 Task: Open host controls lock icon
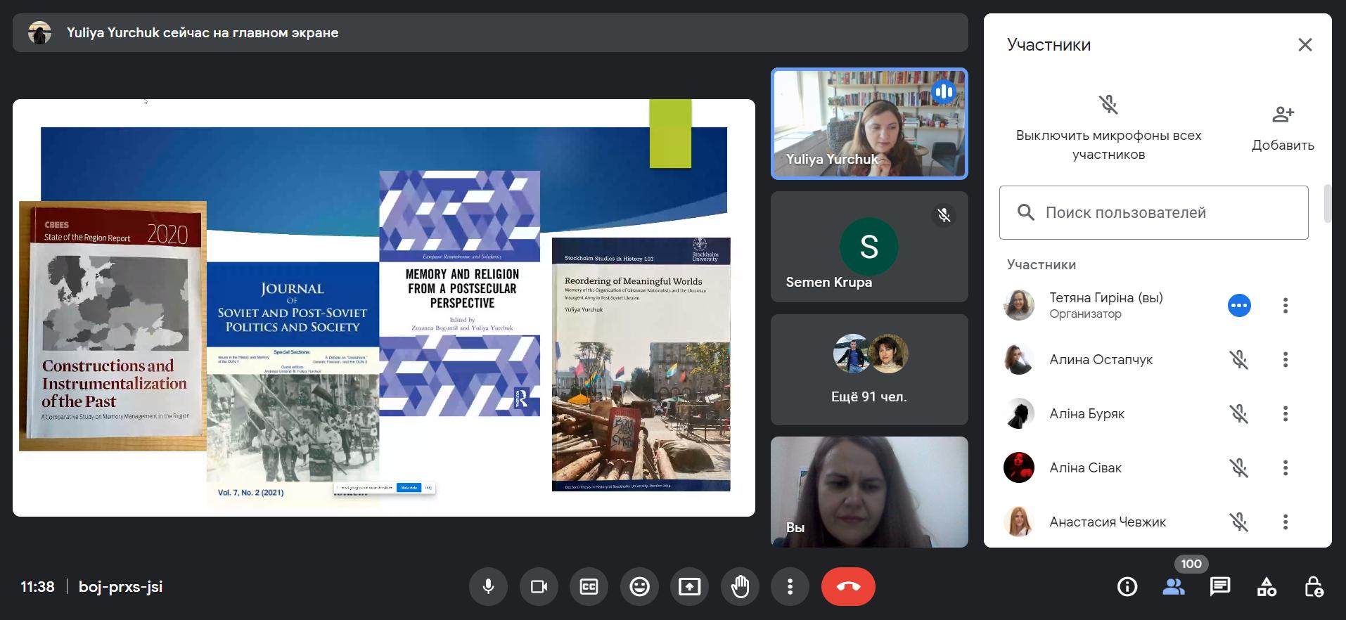[1313, 587]
